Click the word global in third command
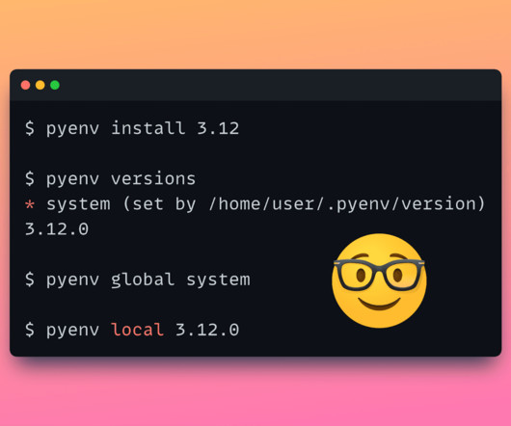511x426 pixels. [143, 280]
